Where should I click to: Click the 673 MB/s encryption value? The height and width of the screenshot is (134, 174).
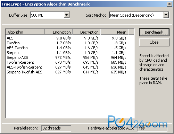(63, 62)
